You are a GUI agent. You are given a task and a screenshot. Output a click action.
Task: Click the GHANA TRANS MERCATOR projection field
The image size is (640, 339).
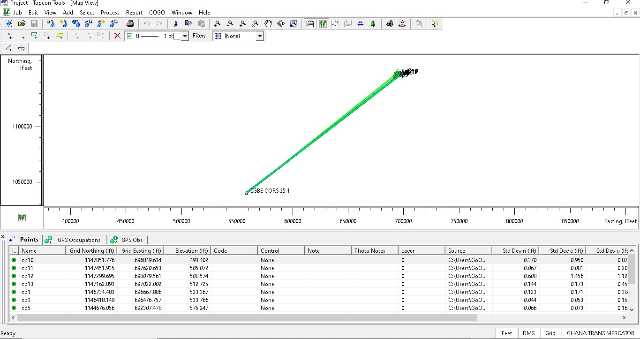(x=600, y=333)
